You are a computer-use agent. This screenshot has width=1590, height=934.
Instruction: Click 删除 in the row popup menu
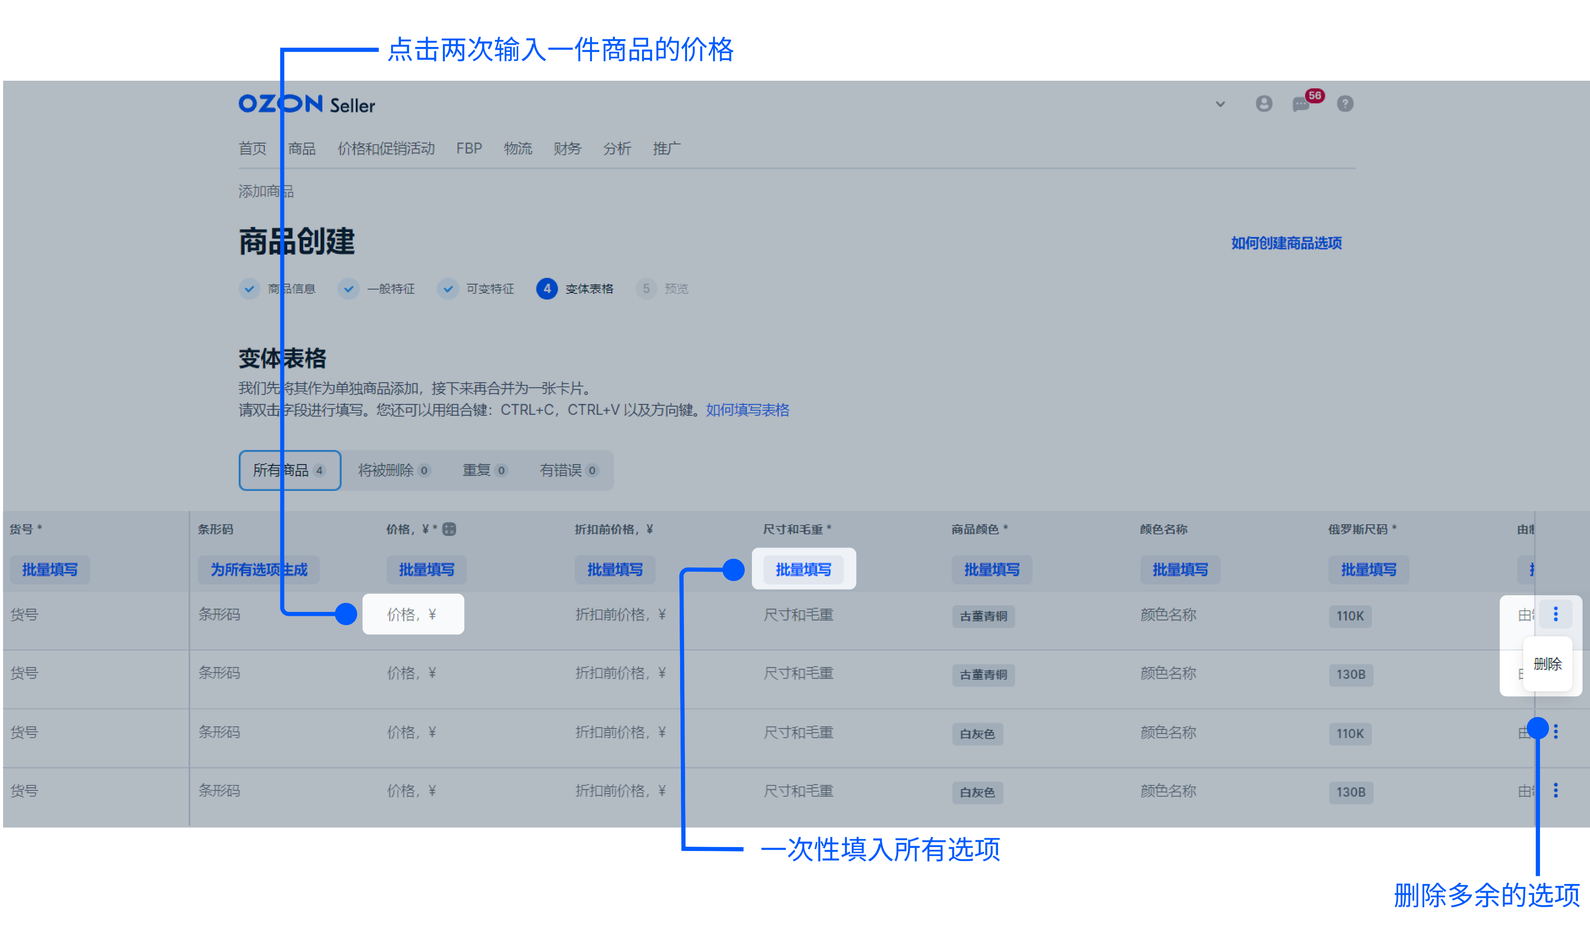coord(1548,664)
